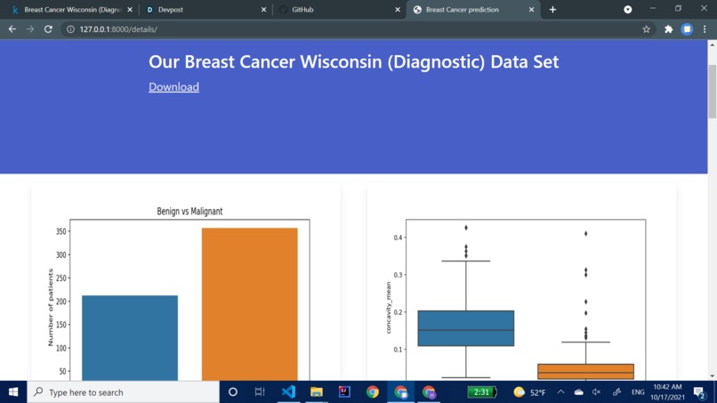
Task: Open Chrome three-dot menu
Action: [705, 29]
